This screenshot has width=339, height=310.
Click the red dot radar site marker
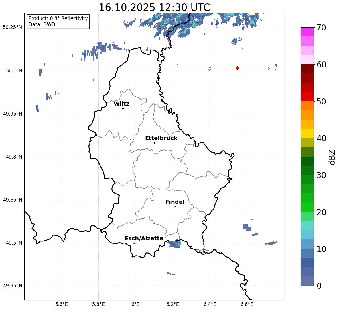pyautogui.click(x=237, y=68)
